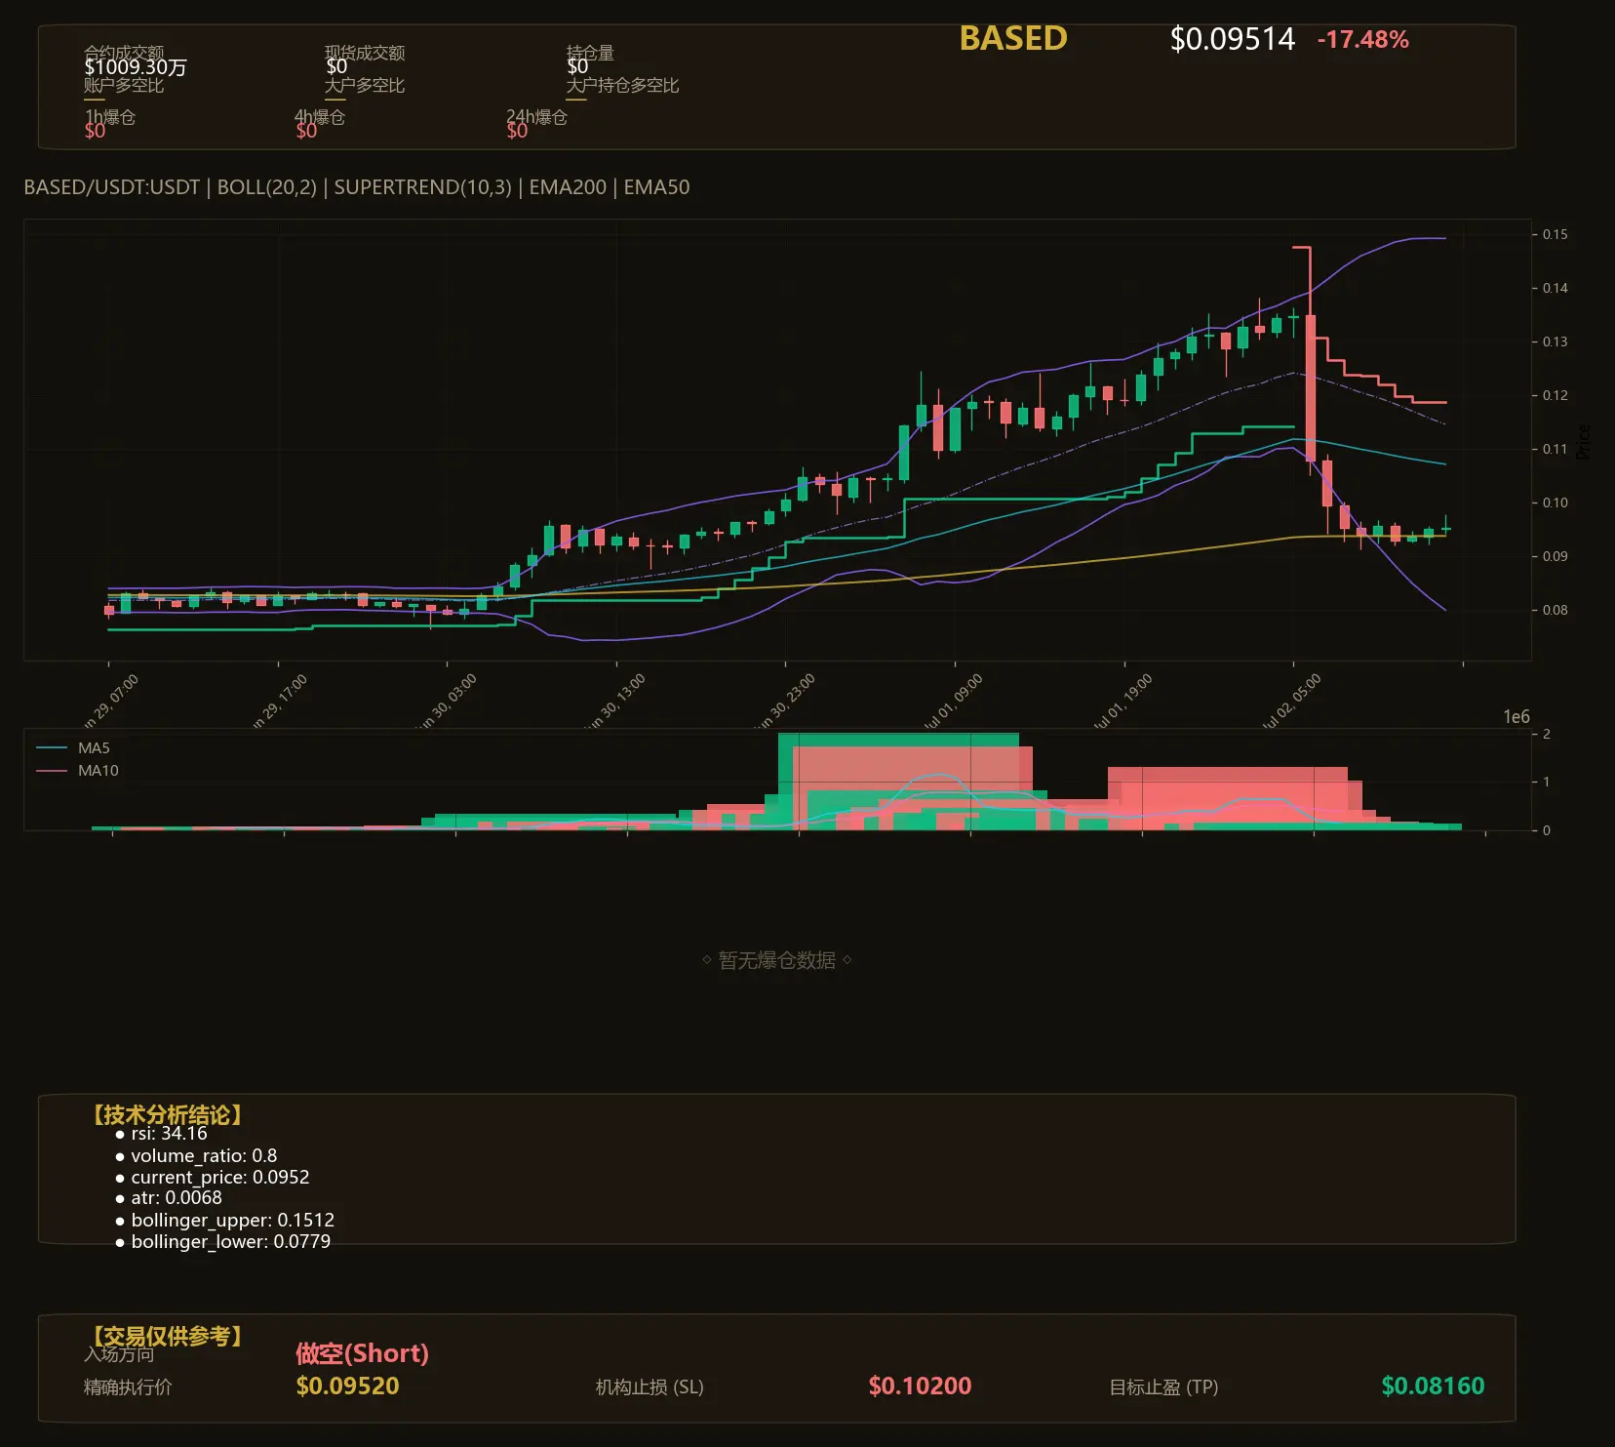
Task: Click the 目标止盈 (TP) label
Action: point(1163,1387)
